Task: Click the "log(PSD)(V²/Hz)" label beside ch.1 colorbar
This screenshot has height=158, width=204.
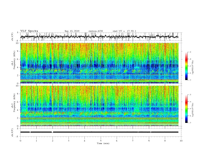Action: tap(193, 67)
